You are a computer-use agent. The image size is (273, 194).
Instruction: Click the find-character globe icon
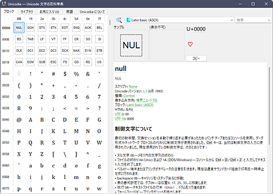(x=119, y=20)
